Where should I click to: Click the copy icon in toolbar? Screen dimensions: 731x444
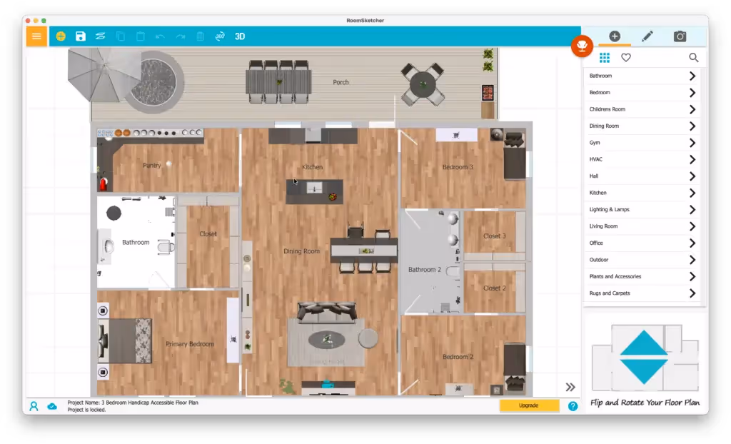click(120, 36)
